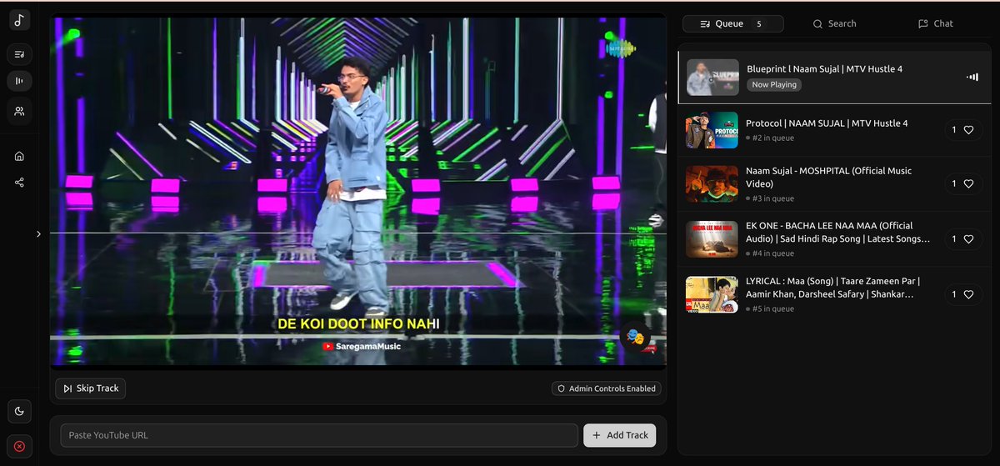Click the video player area
The image size is (1000, 466).
358,193
